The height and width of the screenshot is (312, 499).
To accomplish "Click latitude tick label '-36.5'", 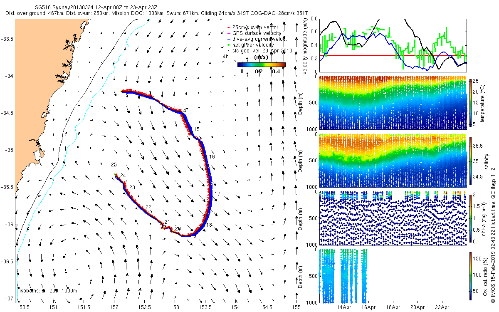I will coord(7,261).
